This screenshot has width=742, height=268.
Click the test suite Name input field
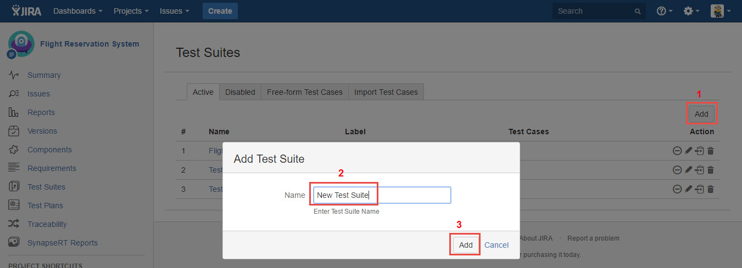coord(382,195)
